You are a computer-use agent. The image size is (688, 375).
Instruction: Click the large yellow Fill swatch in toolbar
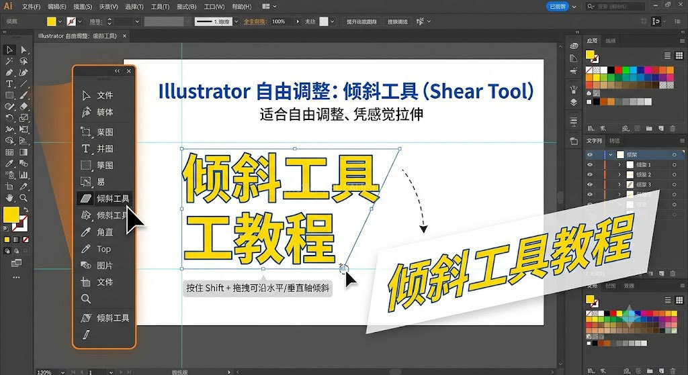(11, 215)
